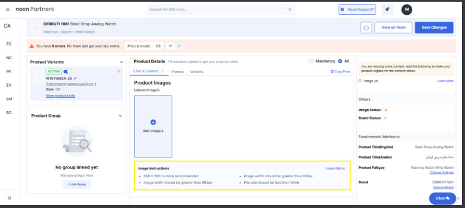The width and height of the screenshot is (465, 208).
Task: Select the All filter option
Action: click(x=340, y=61)
